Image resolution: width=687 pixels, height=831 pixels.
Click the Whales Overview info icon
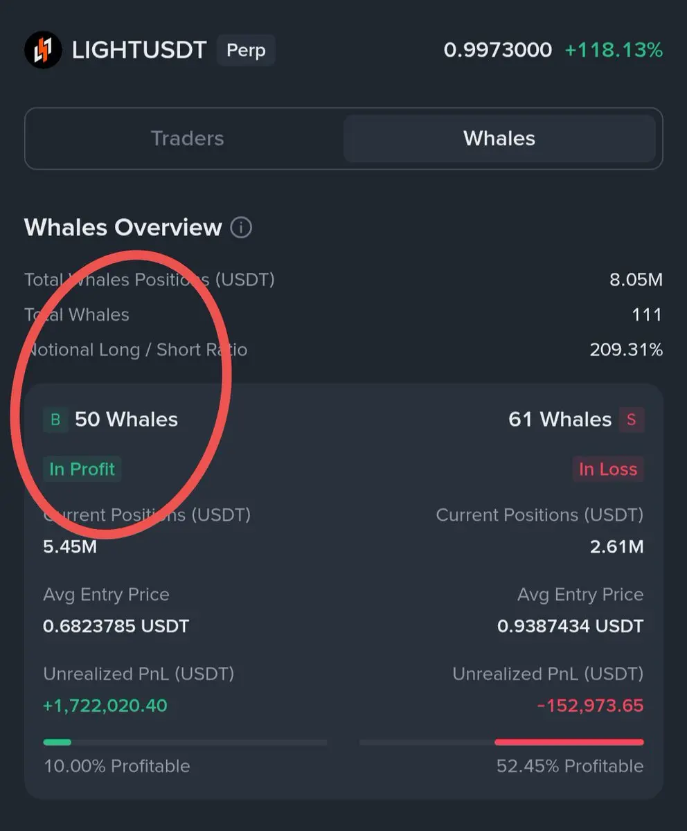pyautogui.click(x=241, y=227)
